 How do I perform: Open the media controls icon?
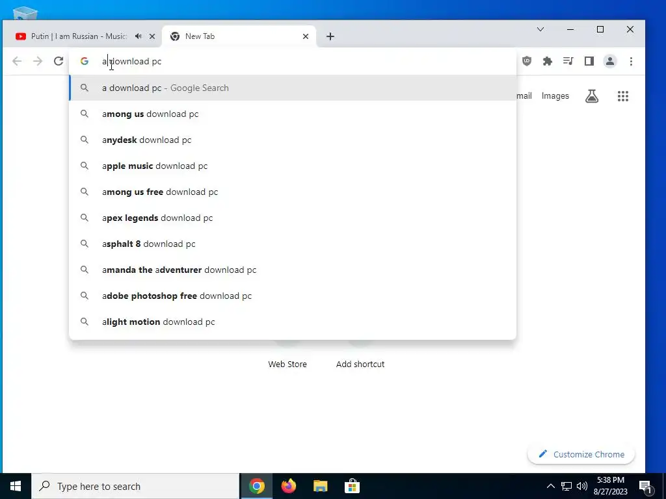[x=568, y=61]
